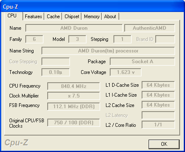This screenshot has height=152, width=185.
Task: Click the empty Brand ID field
Action: (x=165, y=39)
